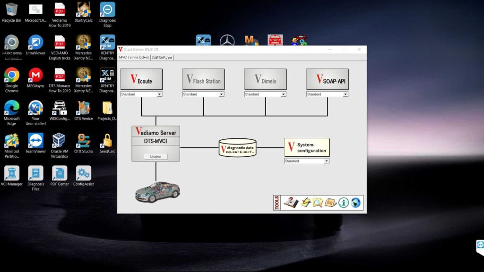The image size is (484, 272).
Task: Click the checklist notes icon in TOOLS bar
Action: click(305, 202)
